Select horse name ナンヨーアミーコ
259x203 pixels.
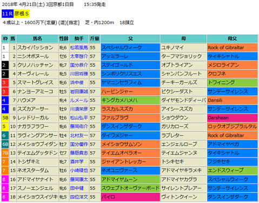35,91
